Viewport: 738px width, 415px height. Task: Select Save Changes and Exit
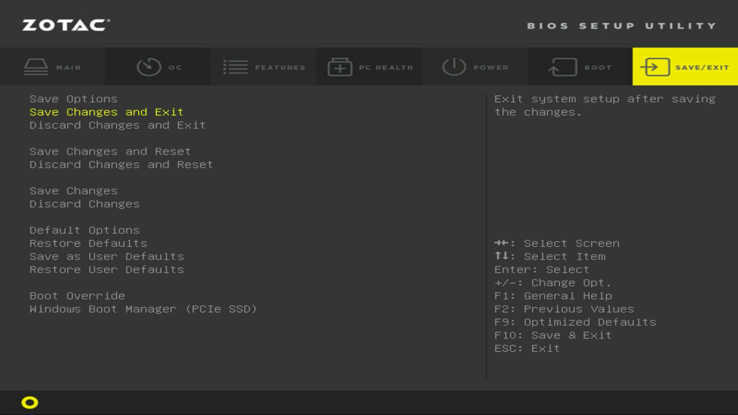(106, 112)
